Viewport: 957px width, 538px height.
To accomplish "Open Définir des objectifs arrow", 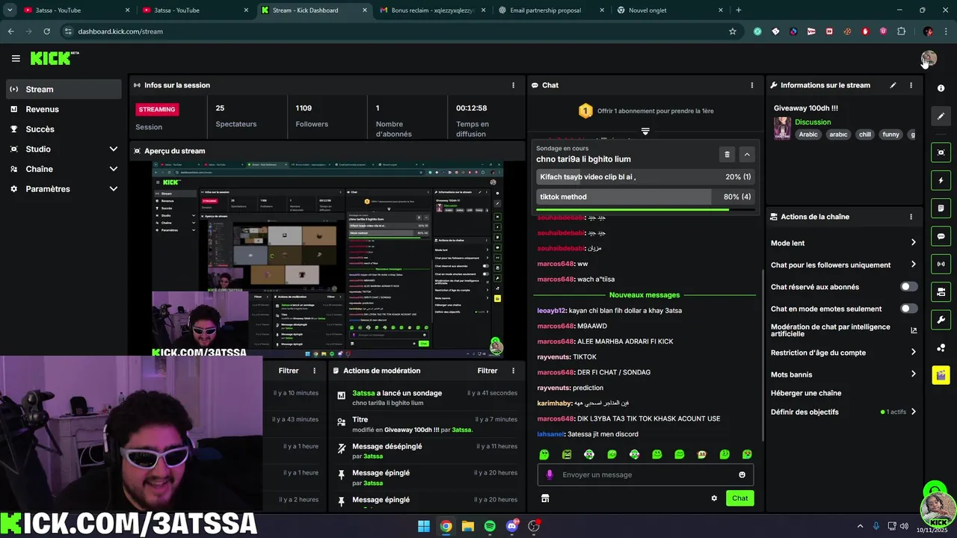I will coord(913,412).
